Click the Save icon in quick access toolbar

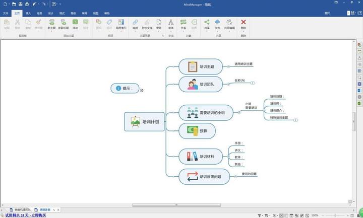(x=20, y=4)
